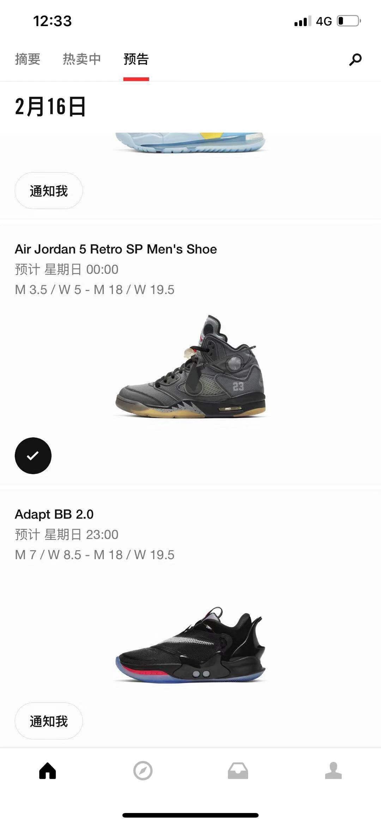Enable 通知我 for the light blue shoe
The height and width of the screenshot is (825, 381).
pos(49,191)
